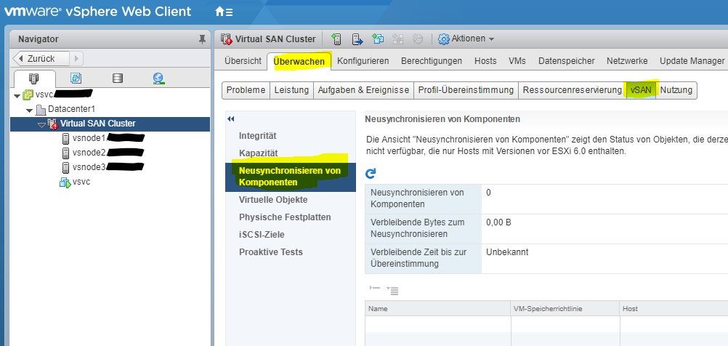Open the Datenspeicher tab
This screenshot has height=346, width=728.
(567, 61)
